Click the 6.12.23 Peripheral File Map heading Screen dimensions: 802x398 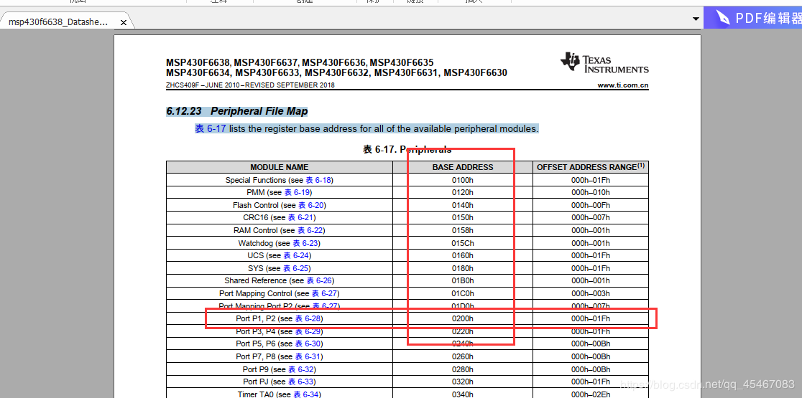pyautogui.click(x=237, y=111)
